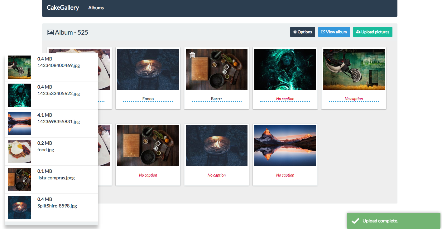The width and height of the screenshot is (442, 229).
Task: Edit the Foooo caption field
Action: (x=148, y=99)
